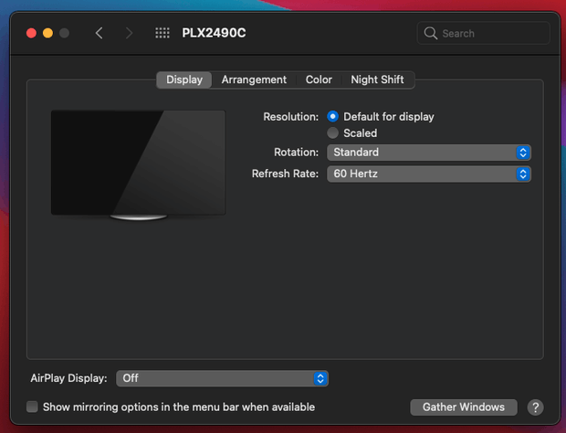The image size is (566, 433).
Task: Select Default for display resolution
Action: point(332,117)
